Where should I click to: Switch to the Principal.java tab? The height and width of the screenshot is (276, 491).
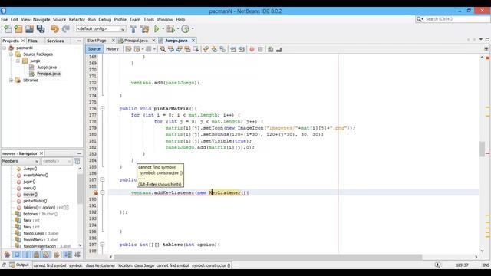pyautogui.click(x=136, y=41)
